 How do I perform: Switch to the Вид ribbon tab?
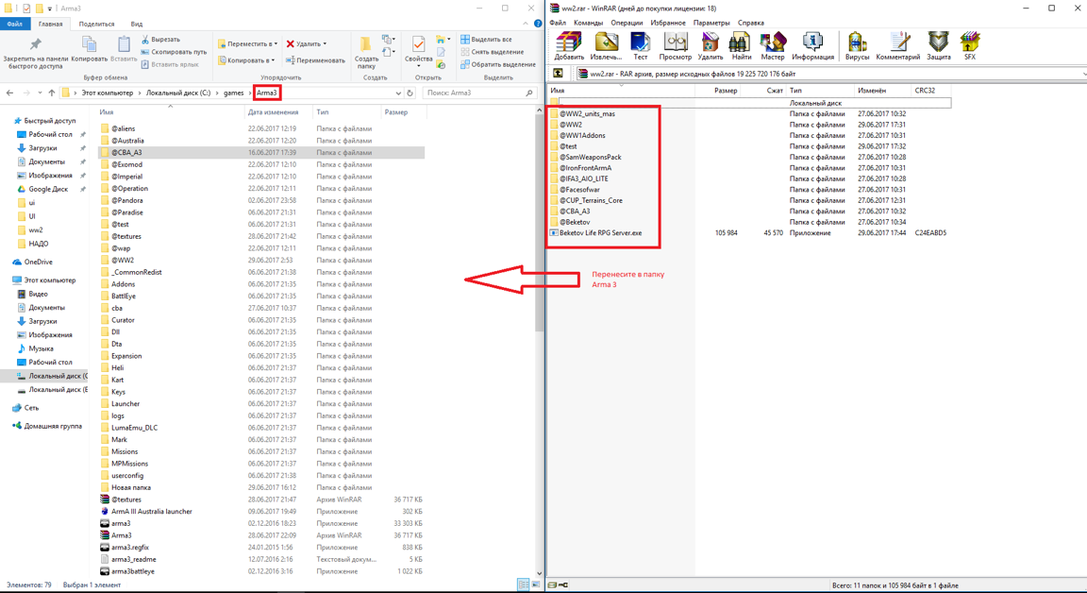[x=137, y=24]
